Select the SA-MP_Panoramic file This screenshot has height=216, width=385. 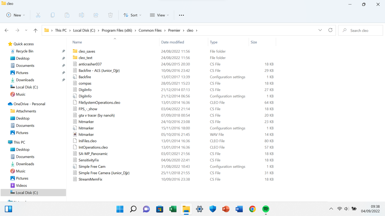click(x=93, y=154)
